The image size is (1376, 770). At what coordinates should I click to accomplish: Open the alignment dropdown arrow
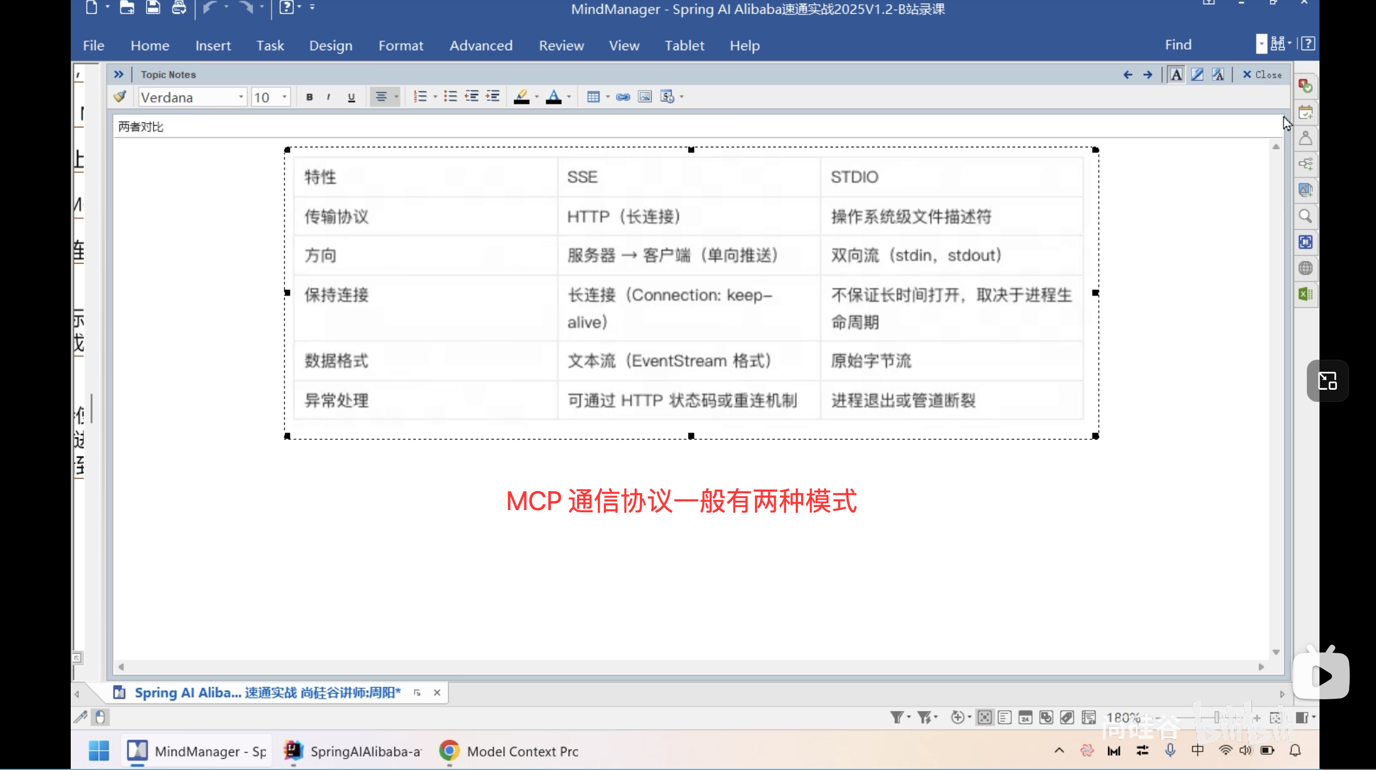pyautogui.click(x=397, y=97)
